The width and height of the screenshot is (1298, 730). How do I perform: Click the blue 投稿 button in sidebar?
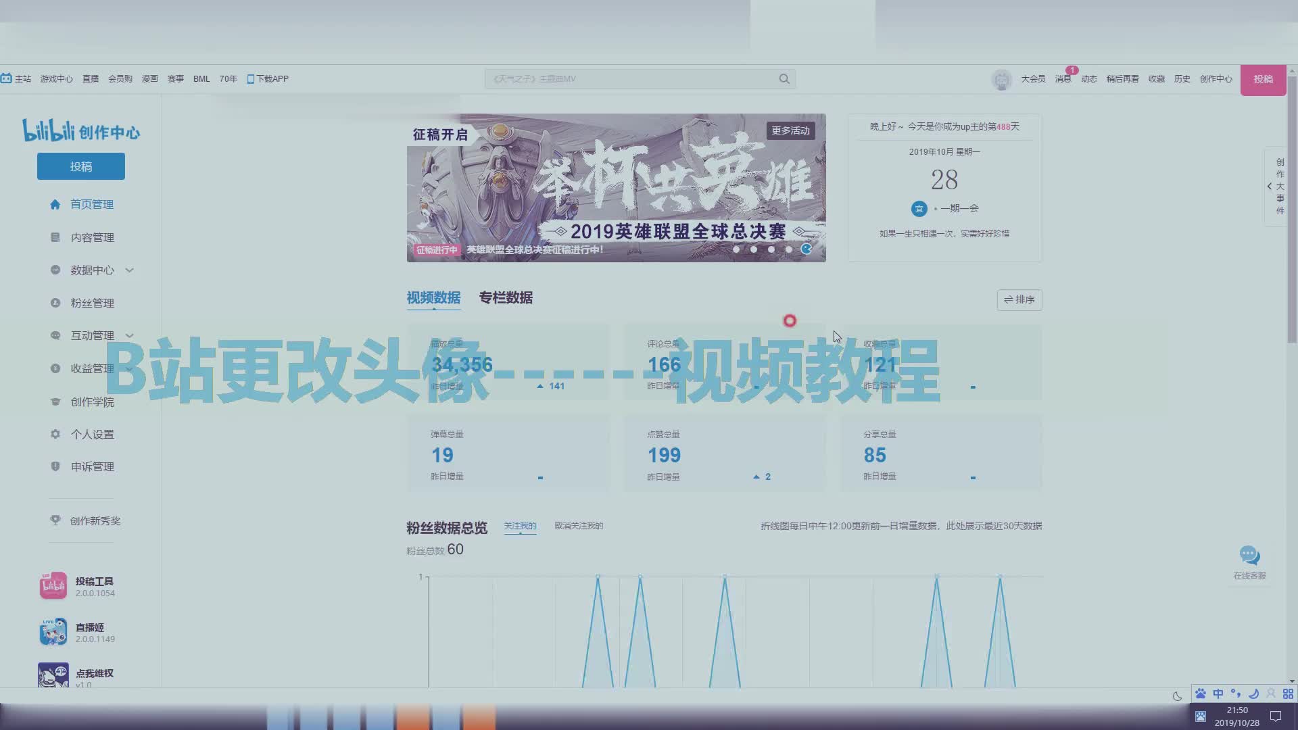(81, 166)
